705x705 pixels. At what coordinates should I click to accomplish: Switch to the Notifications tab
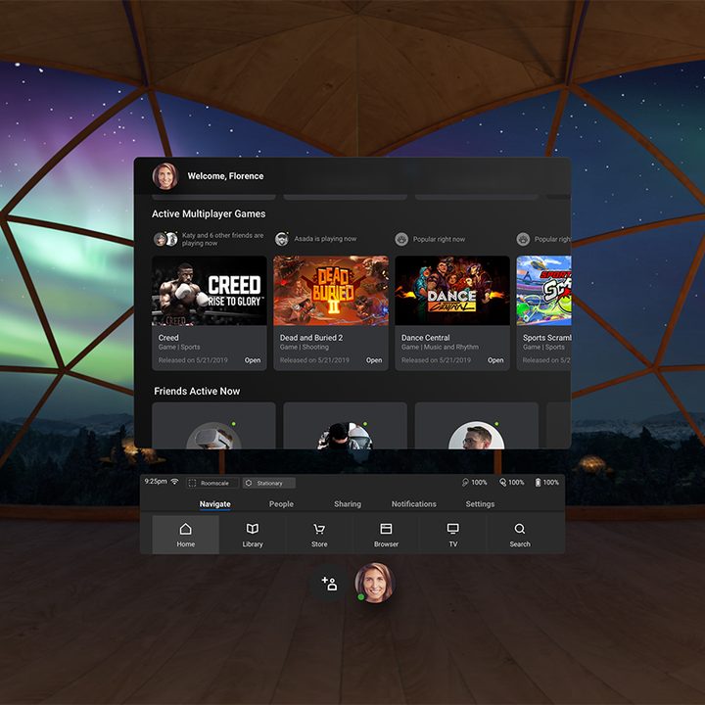coord(413,504)
